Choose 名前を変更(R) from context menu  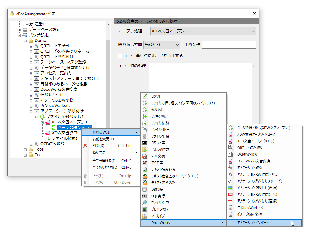point(111,139)
